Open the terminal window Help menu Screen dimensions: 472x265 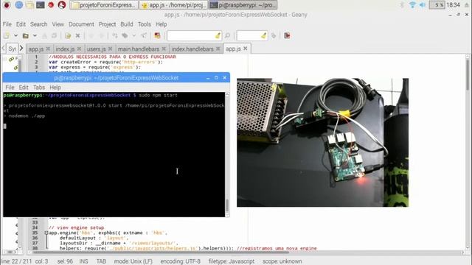(55, 88)
